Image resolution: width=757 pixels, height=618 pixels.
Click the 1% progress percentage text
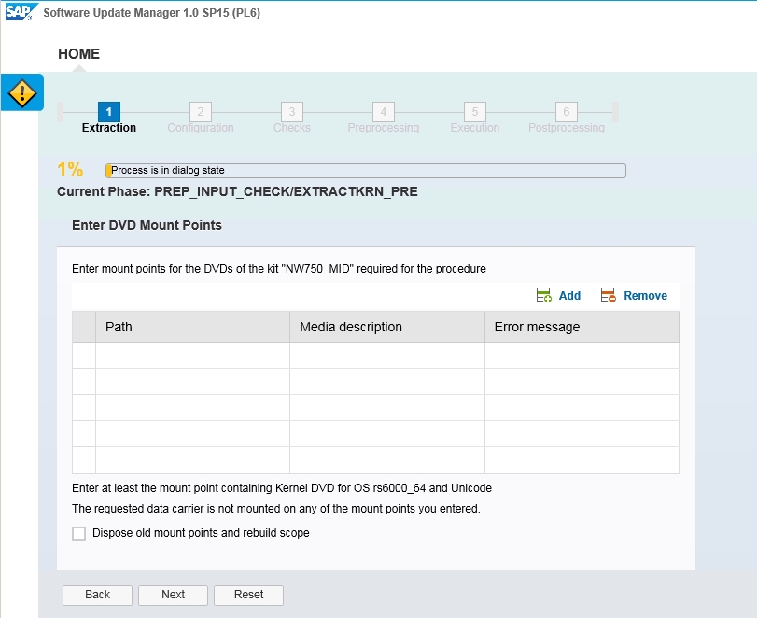[x=70, y=170]
